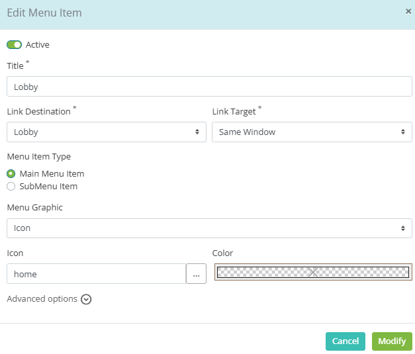The width and height of the screenshot is (415, 354).
Task: Open the Link Target dropdown
Action: (x=312, y=132)
